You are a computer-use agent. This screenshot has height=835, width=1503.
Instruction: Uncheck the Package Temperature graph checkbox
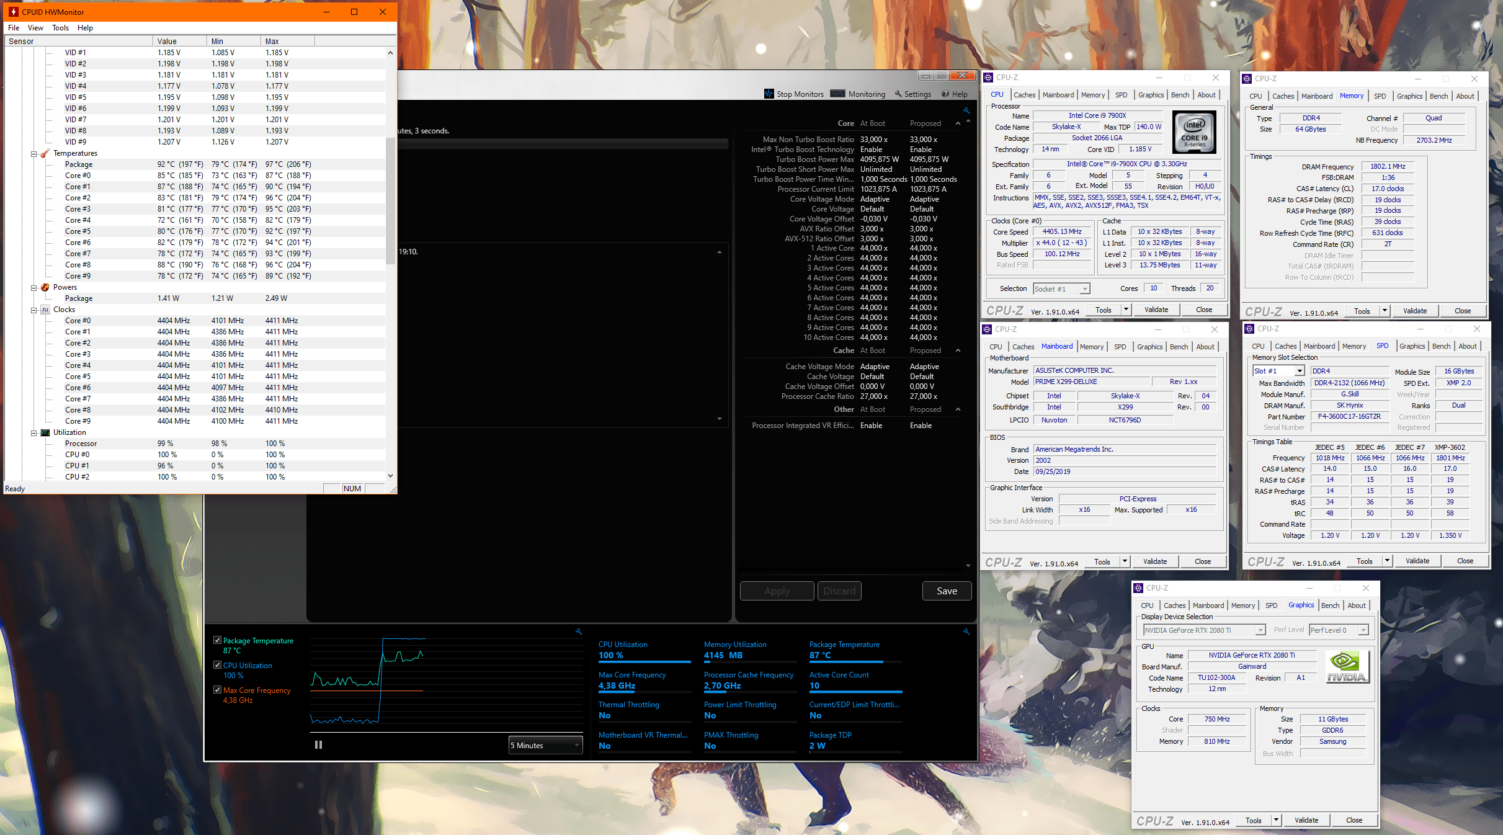pyautogui.click(x=217, y=640)
